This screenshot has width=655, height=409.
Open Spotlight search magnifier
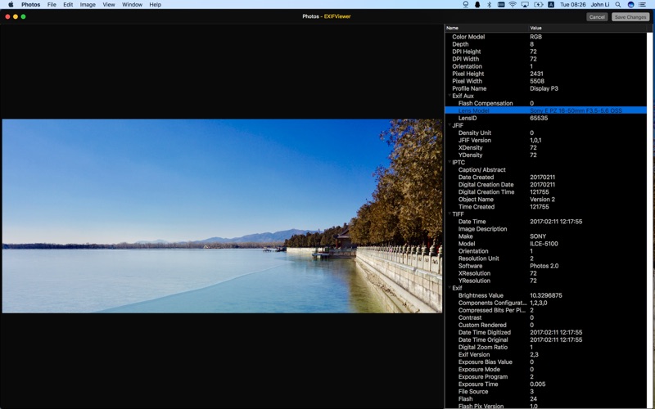coord(619,5)
